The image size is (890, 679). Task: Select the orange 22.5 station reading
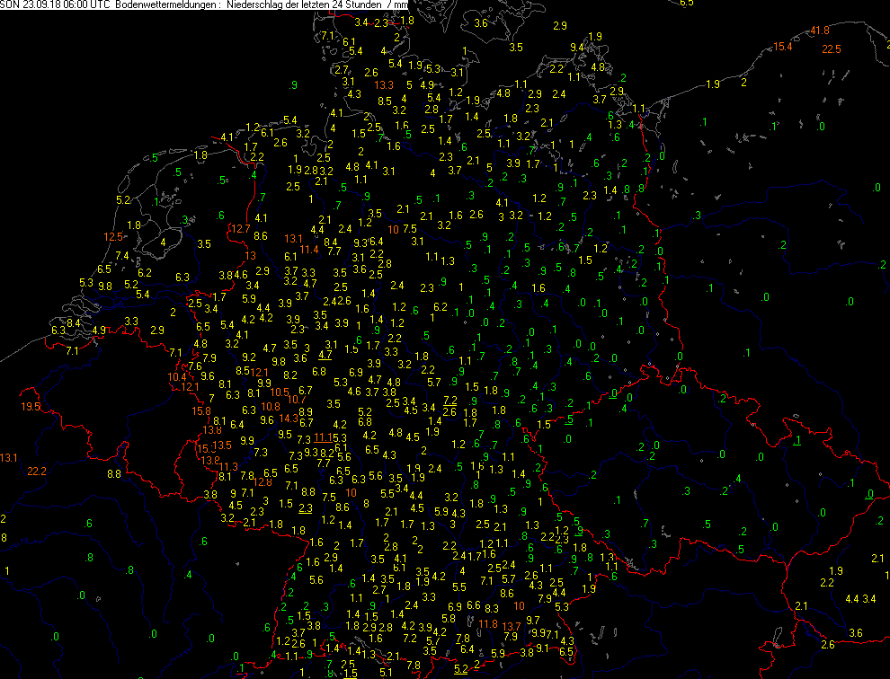[x=831, y=49]
